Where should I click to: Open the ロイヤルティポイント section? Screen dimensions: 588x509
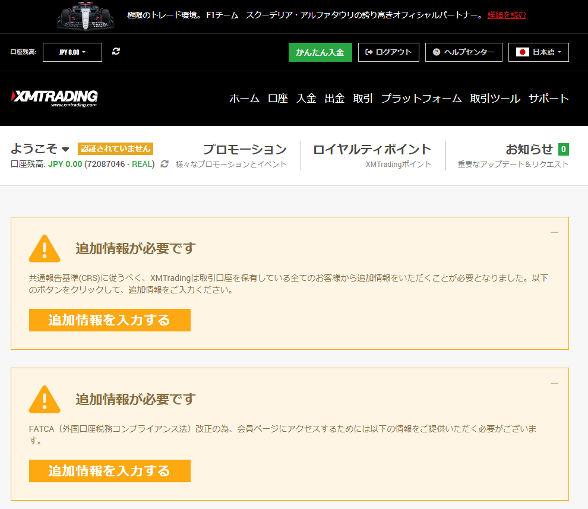[x=372, y=149]
